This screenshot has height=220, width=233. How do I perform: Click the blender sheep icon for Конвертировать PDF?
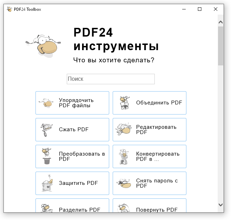tap(124, 157)
